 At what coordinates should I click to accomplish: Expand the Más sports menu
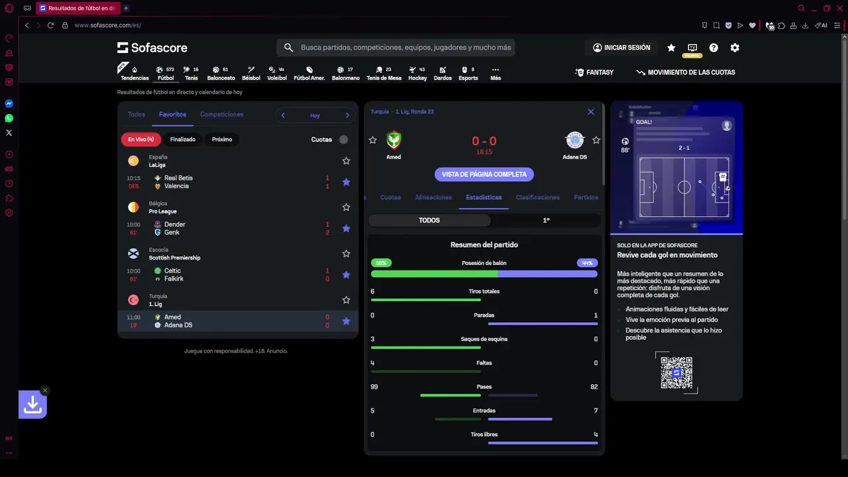click(495, 73)
